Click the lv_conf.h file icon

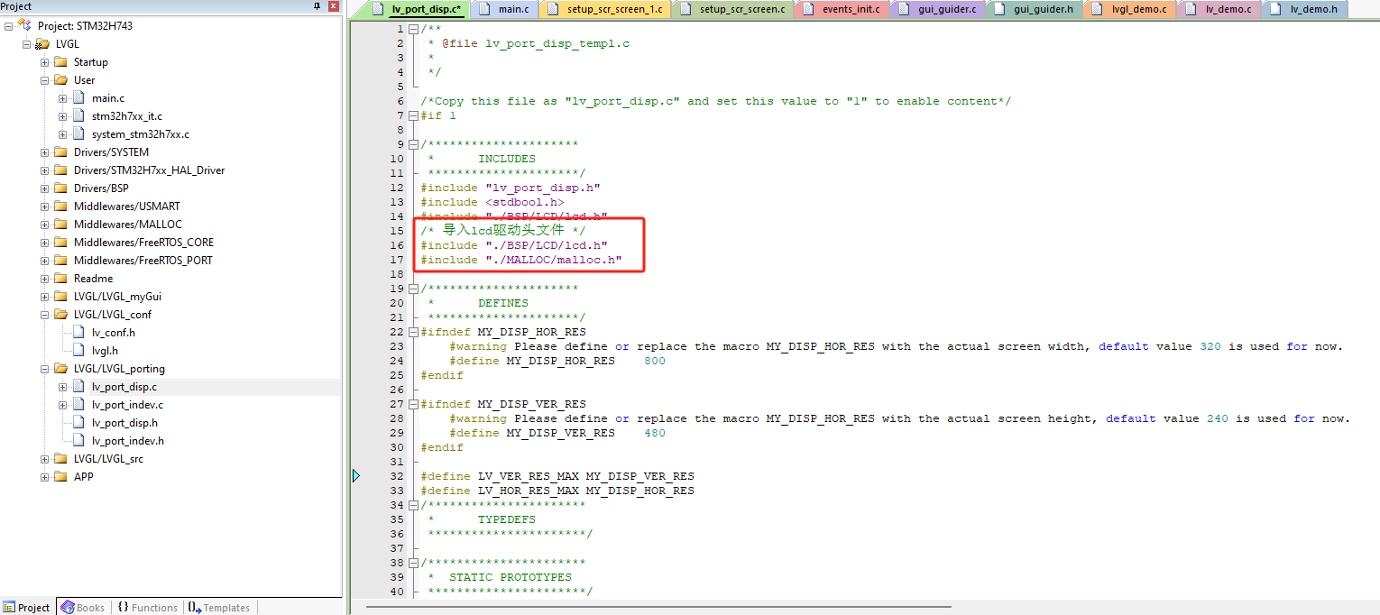78,332
